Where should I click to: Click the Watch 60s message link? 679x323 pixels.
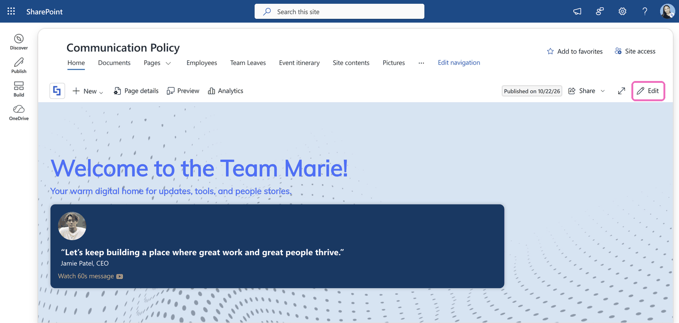[91, 276]
